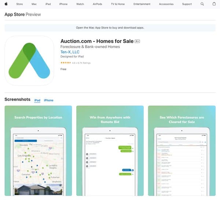The height and width of the screenshot is (200, 220).
Task: Open the iPhone nav menu
Action: 63,4
